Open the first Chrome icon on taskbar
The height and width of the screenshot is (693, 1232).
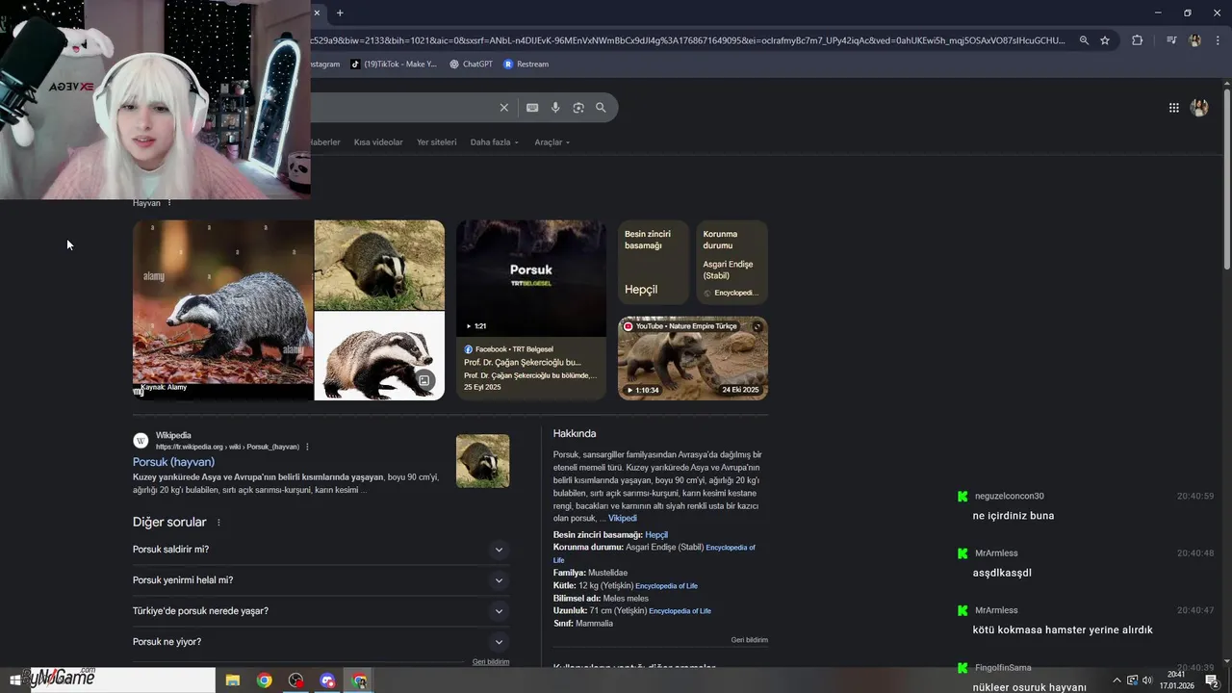coord(264,680)
